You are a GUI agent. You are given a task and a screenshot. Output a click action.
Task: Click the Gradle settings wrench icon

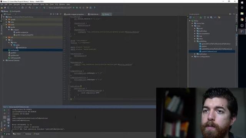(x=219, y=17)
